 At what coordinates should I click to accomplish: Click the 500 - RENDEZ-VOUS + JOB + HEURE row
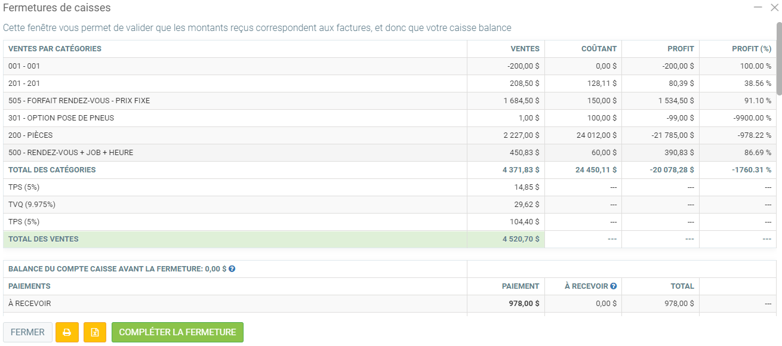70,153
